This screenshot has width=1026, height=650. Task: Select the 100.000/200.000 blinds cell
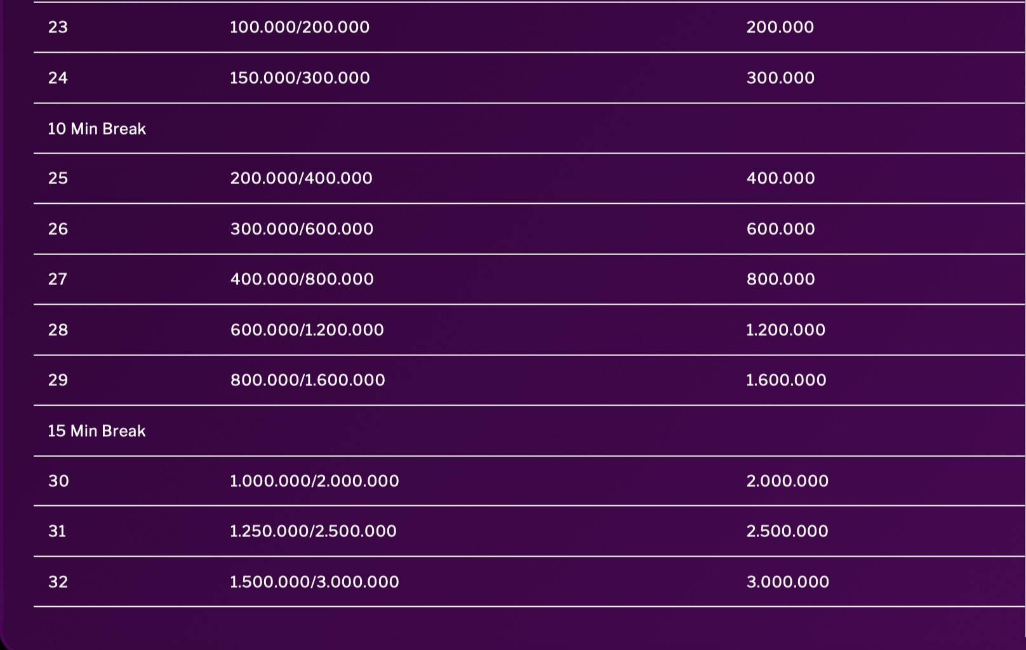(x=299, y=27)
